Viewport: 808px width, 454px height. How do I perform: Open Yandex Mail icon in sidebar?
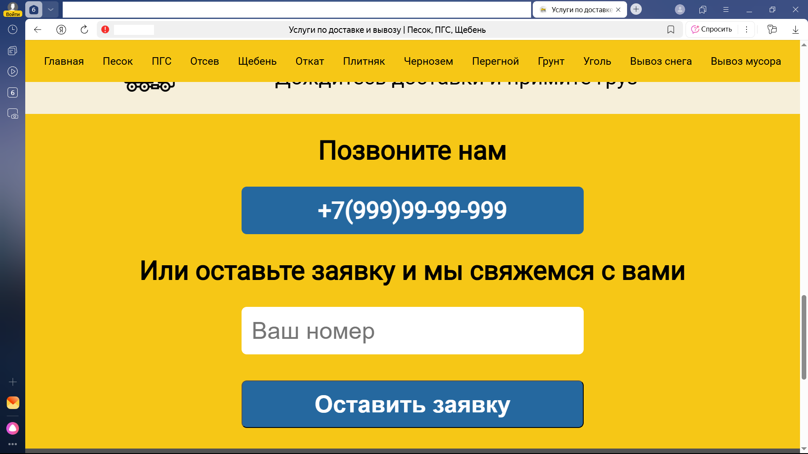click(13, 403)
